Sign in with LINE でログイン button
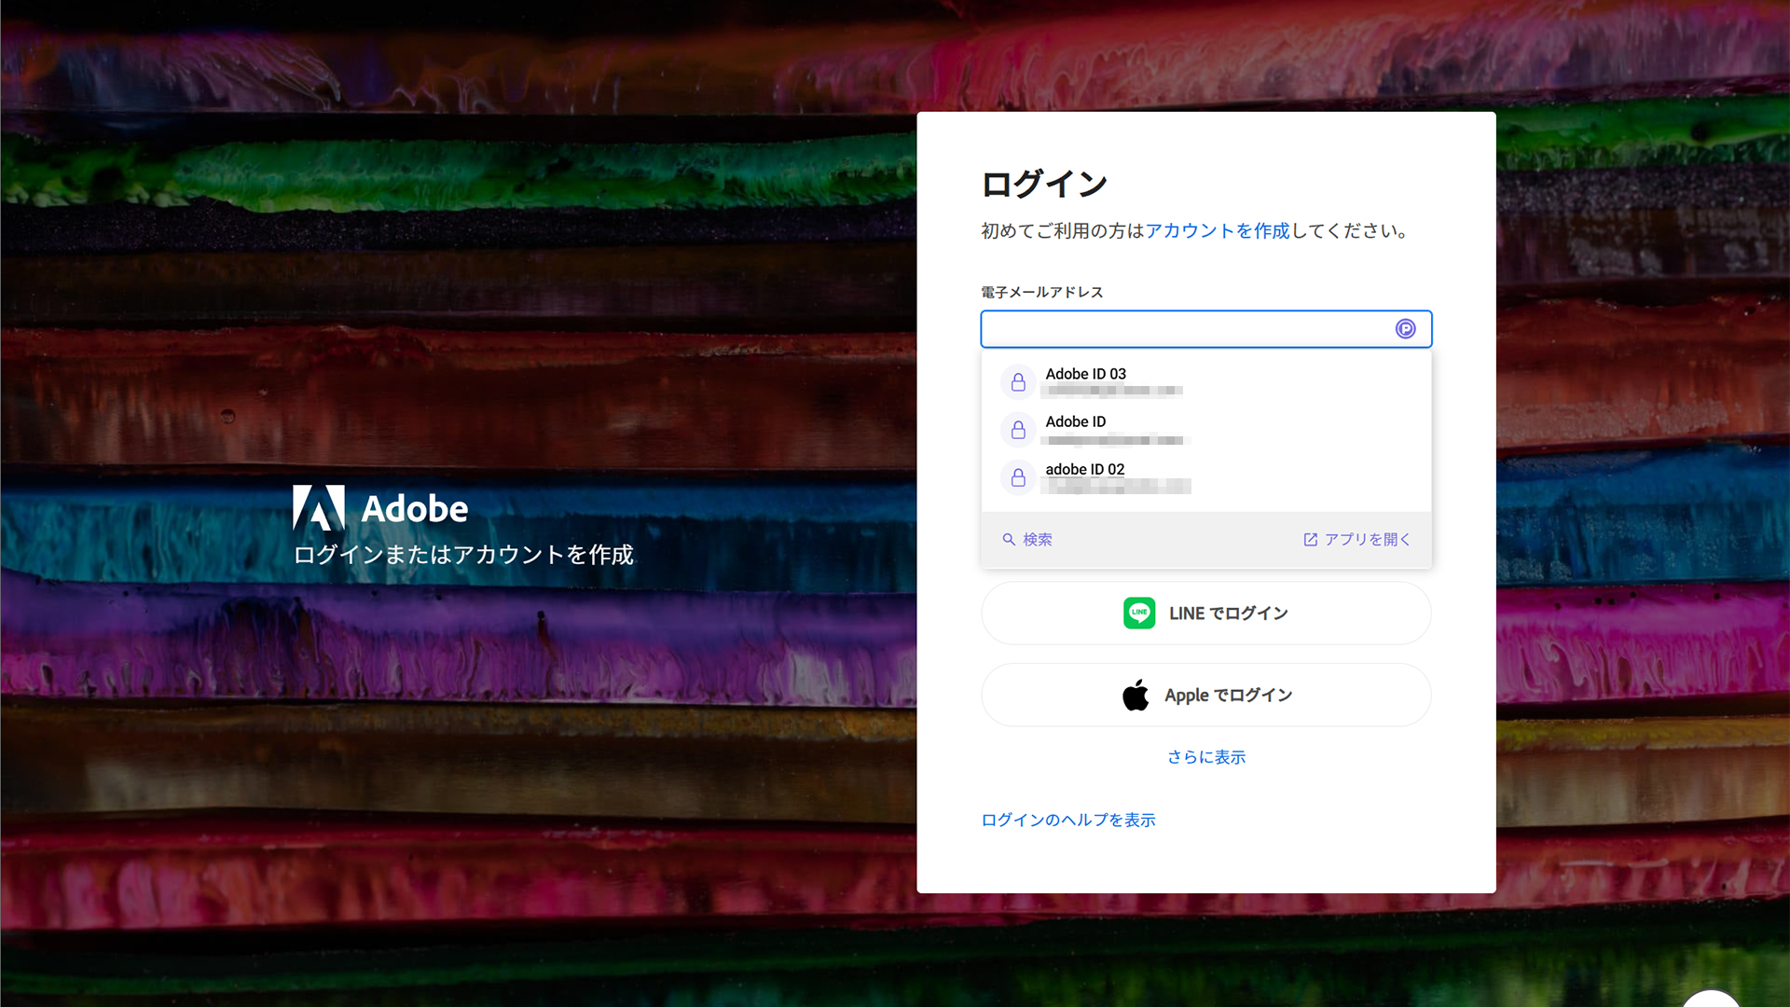The height and width of the screenshot is (1007, 1790). coord(1205,613)
